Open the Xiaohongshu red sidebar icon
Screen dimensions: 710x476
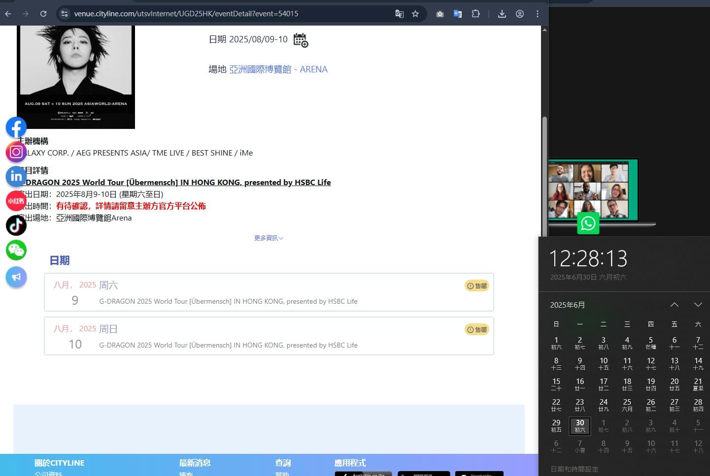(x=16, y=201)
